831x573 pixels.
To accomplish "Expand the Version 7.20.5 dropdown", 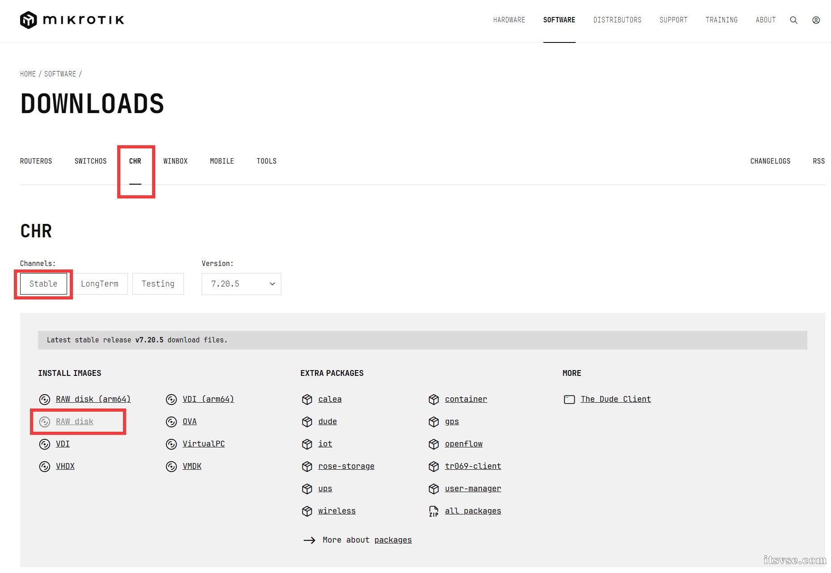I will pos(241,284).
